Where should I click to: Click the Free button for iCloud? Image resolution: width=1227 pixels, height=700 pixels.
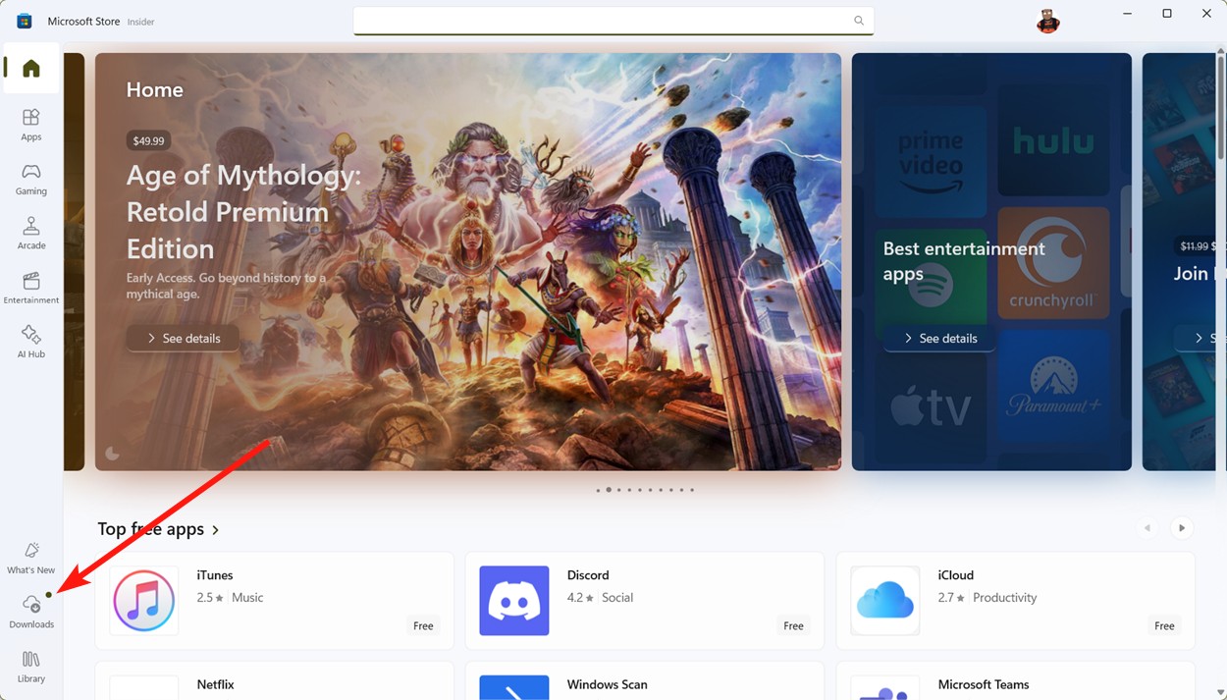click(x=1164, y=625)
